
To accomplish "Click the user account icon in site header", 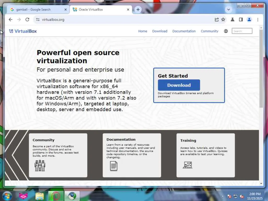I will point(226,31).
